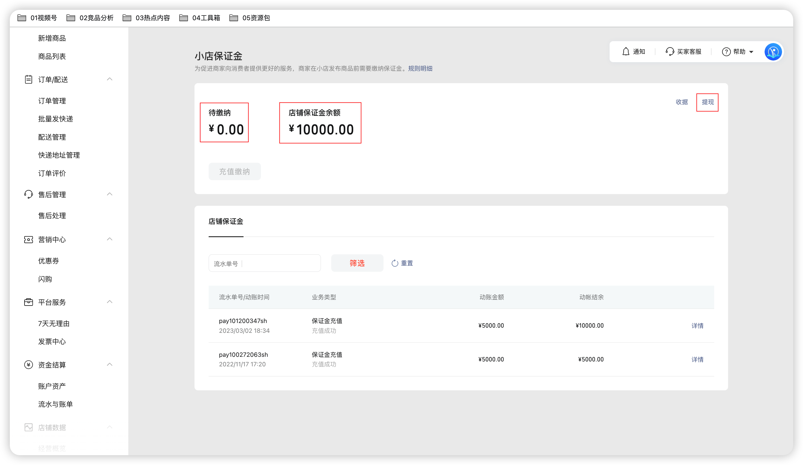
Task: Collapse the 店铺数据 section chevron
Action: click(109, 427)
